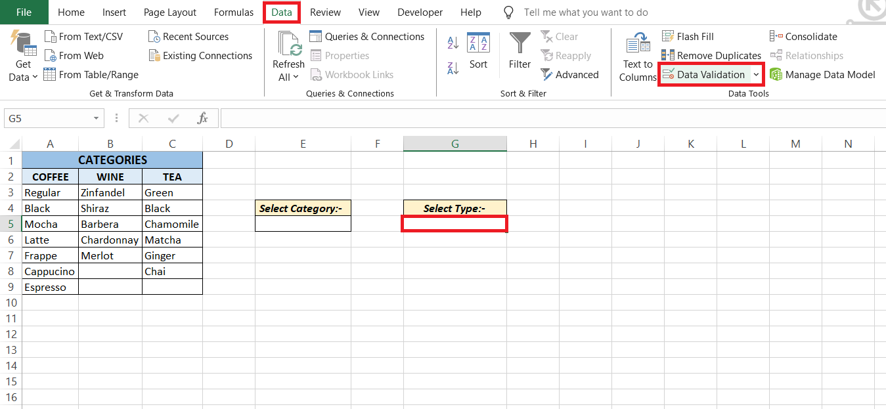Expand the Data Validation dropdown arrow
Viewport: 886px width, 409px height.
(x=756, y=75)
